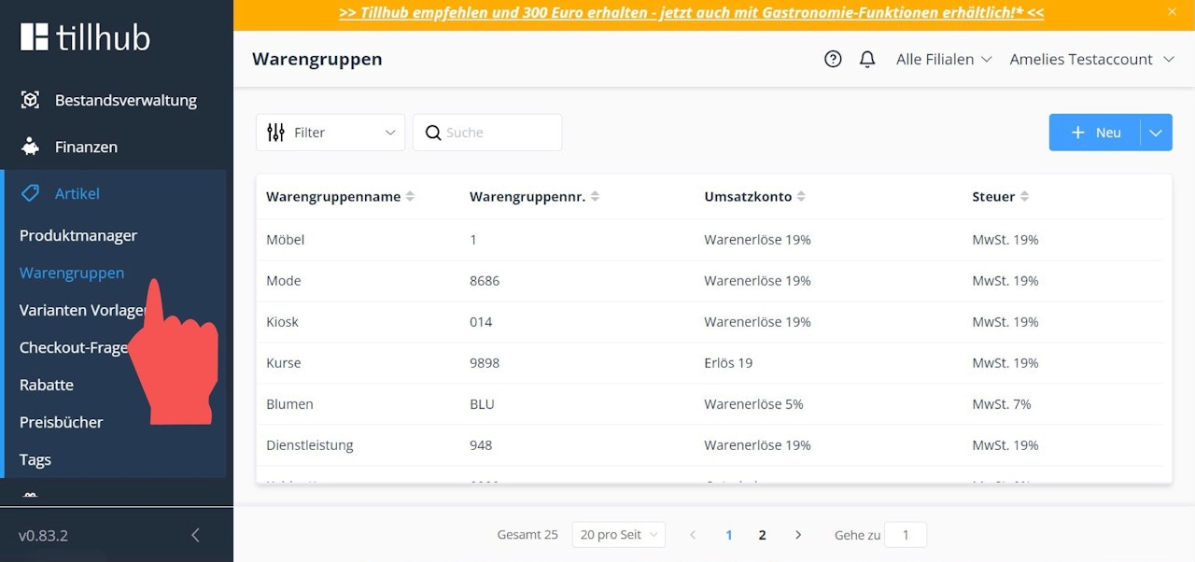
Task: Toggle sorting on Steuer column
Action: [1024, 196]
